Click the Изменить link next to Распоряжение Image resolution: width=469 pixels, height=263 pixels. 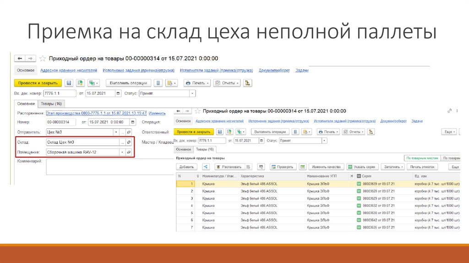(157, 113)
